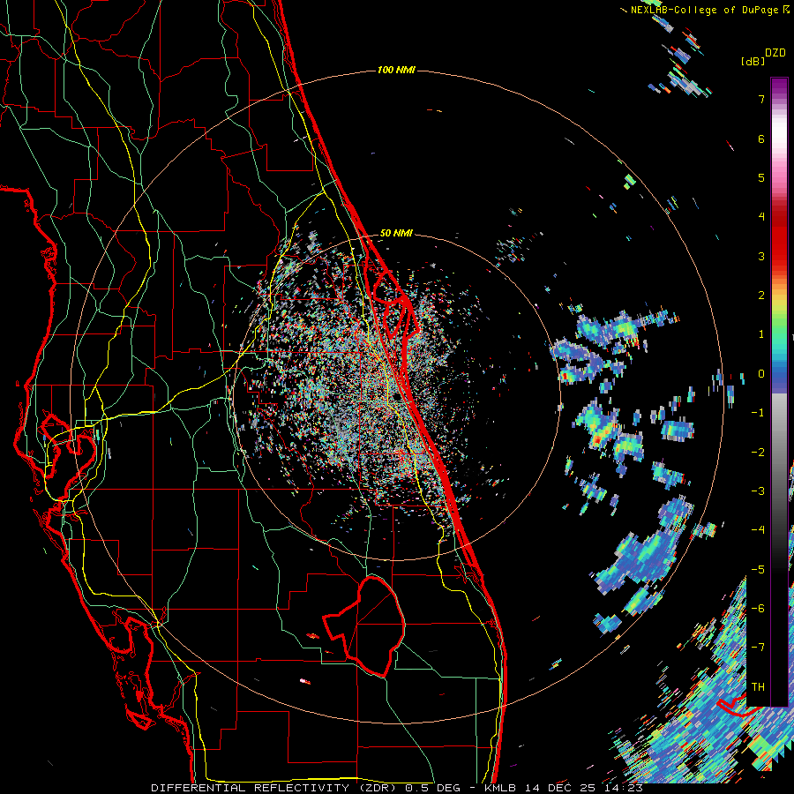The height and width of the screenshot is (794, 794).
Task: Click the 1 value on the ZDR scale
Action: click(761, 334)
